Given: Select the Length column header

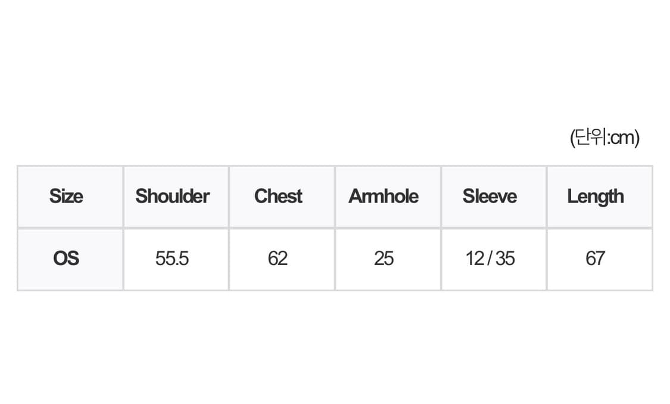Looking at the screenshot, I should click(595, 197).
